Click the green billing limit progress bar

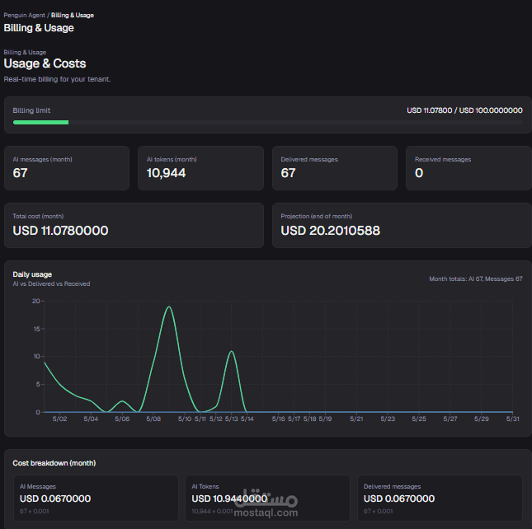[x=40, y=122]
